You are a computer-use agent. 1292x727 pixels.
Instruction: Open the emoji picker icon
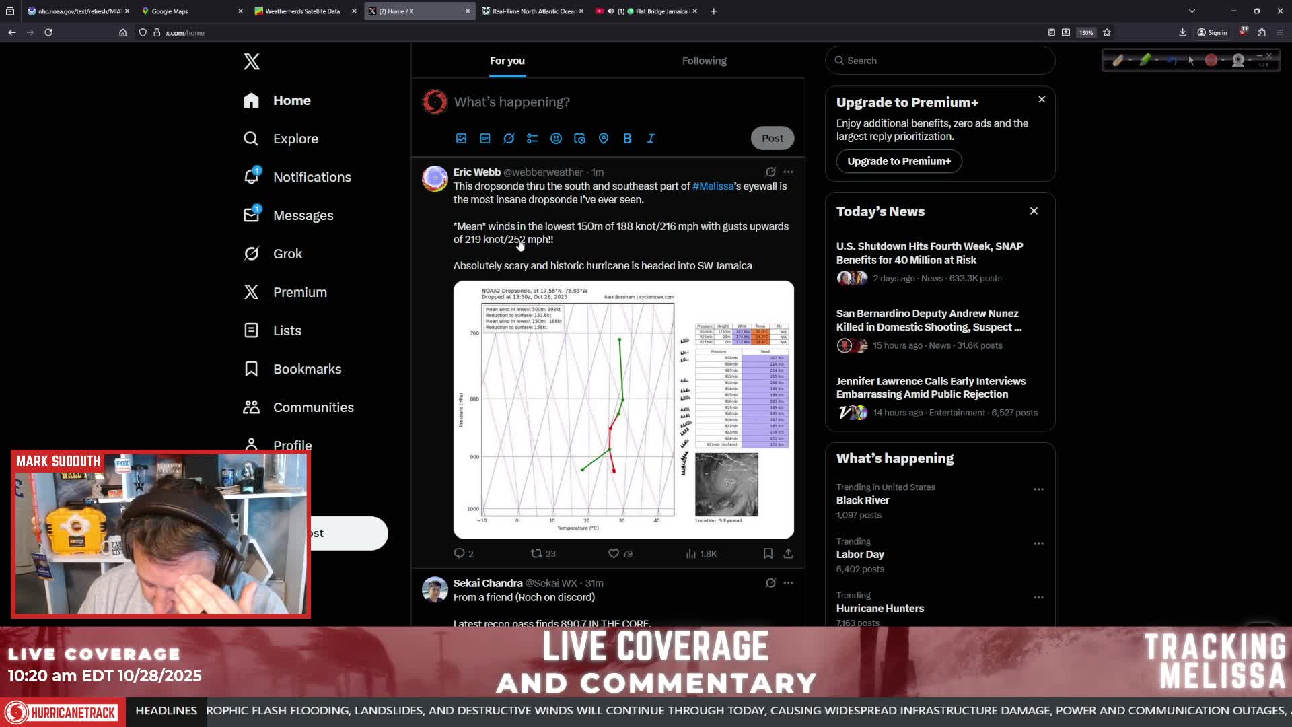(556, 138)
